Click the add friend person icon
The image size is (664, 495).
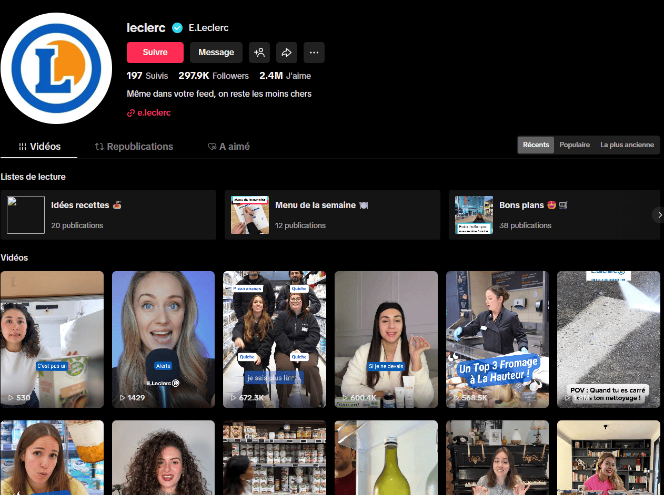pos(259,53)
